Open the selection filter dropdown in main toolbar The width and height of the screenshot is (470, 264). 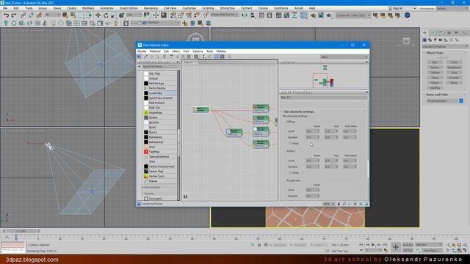(x=53, y=15)
